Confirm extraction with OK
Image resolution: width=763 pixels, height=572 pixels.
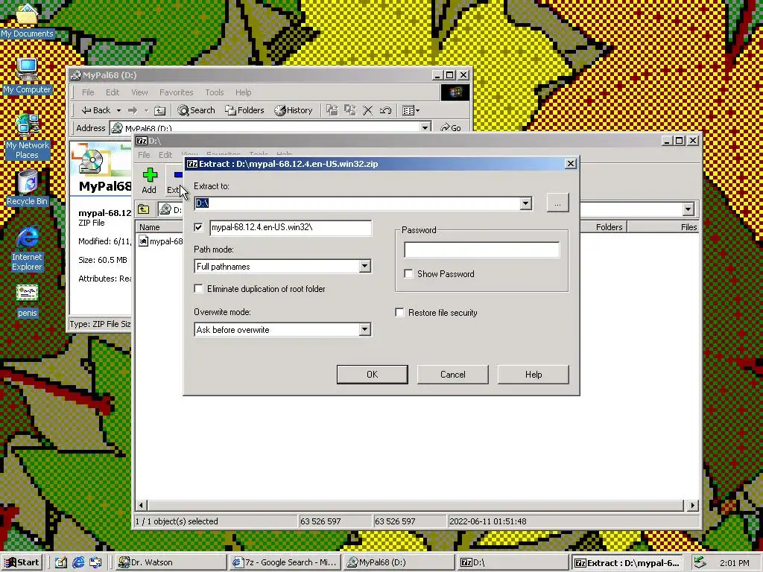[x=373, y=375]
